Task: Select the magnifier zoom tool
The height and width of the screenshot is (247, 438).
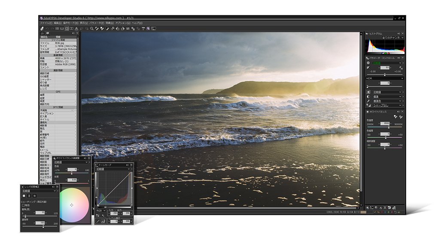Action: (92, 28)
